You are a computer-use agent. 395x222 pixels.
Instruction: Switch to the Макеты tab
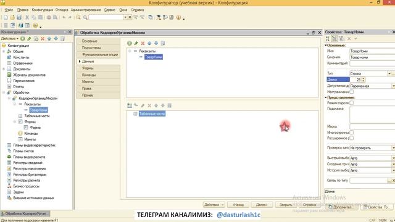(98, 82)
